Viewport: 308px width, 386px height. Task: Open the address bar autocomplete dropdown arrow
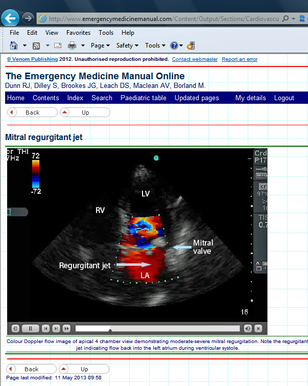point(293,19)
